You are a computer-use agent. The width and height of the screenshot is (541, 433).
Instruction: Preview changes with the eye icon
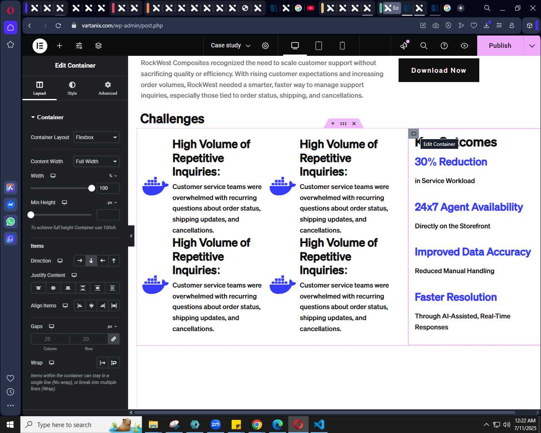[464, 46]
